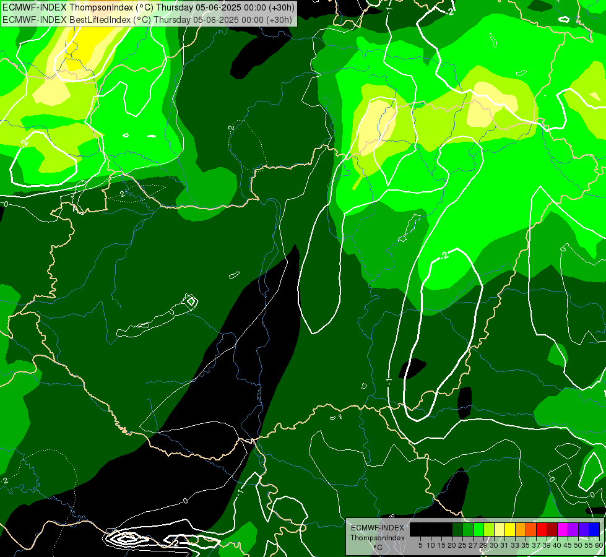Pick the orange 33–35 legend swatch

point(521,529)
